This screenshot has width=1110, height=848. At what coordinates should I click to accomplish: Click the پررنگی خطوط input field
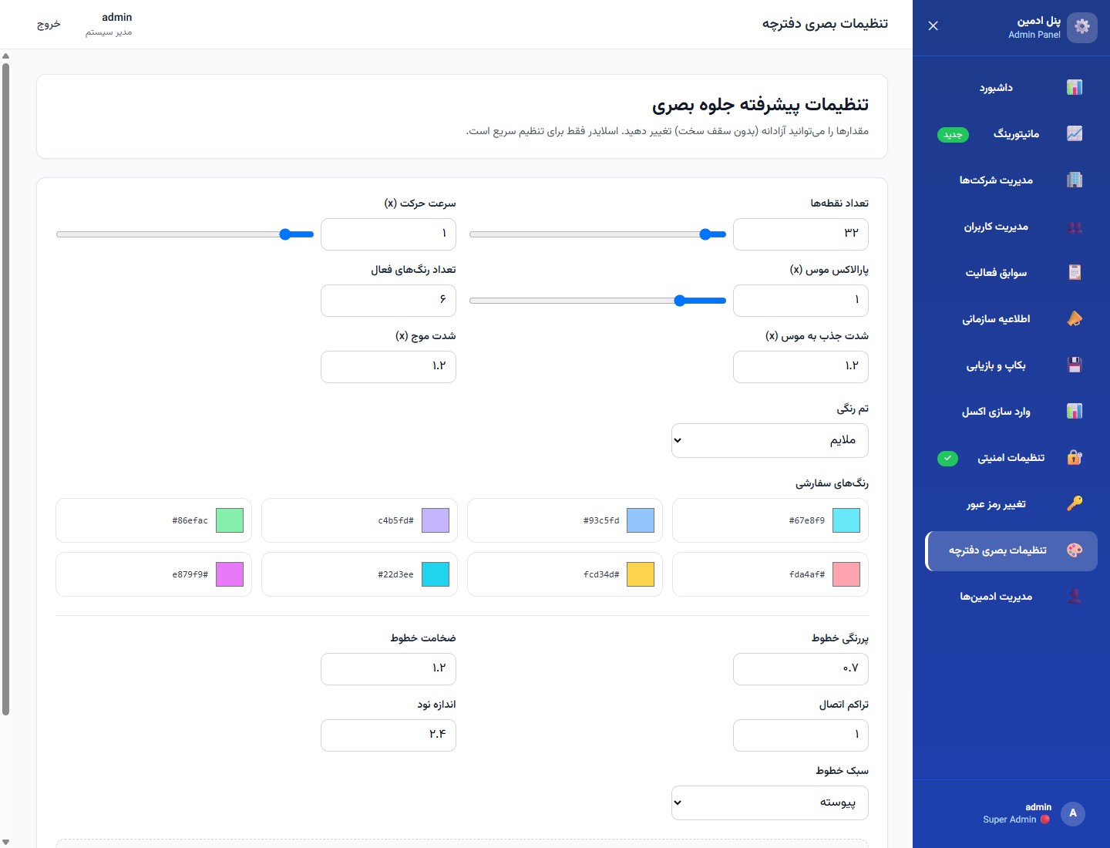(x=801, y=669)
